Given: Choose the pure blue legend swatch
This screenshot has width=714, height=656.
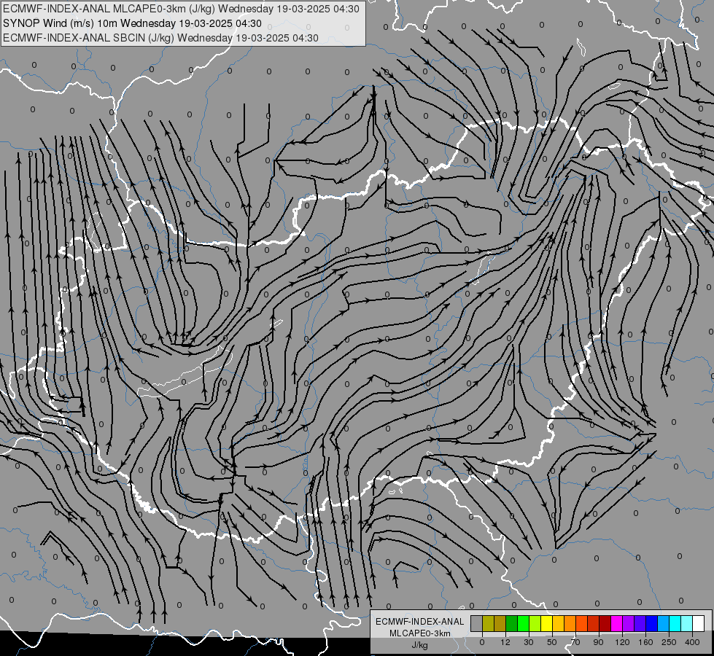Looking at the screenshot, I should click(x=652, y=623).
